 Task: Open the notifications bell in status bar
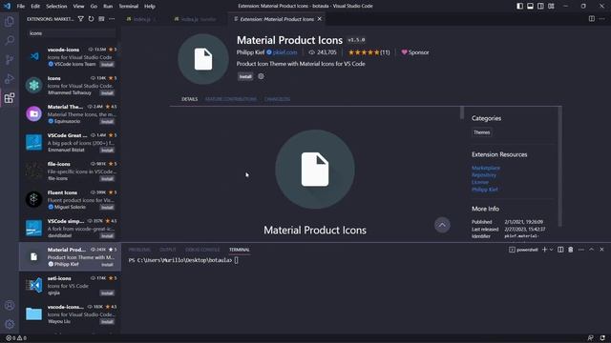pos(602,338)
